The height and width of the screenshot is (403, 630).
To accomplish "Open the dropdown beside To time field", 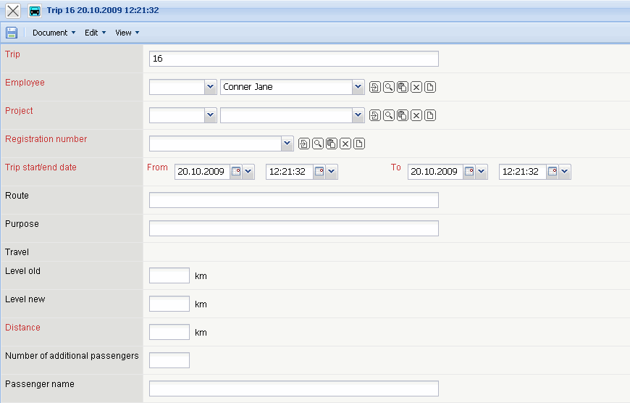I will tap(565, 173).
